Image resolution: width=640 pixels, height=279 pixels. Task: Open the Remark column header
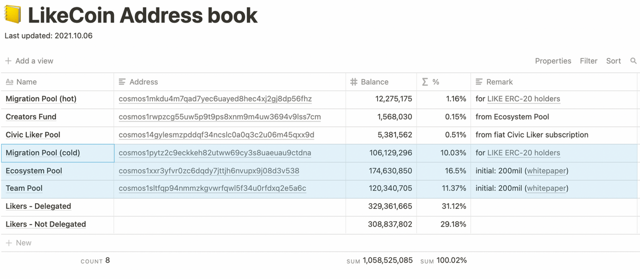(x=554, y=82)
